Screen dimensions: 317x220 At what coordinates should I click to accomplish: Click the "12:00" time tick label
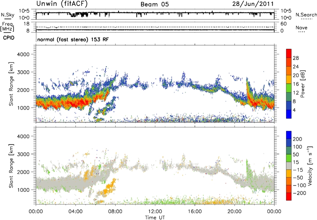155,212
